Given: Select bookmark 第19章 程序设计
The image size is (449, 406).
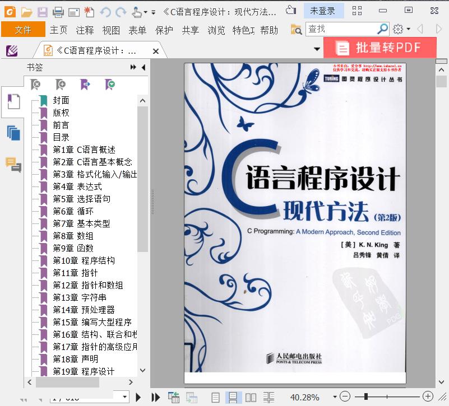Looking at the screenshot, I should [x=84, y=371].
